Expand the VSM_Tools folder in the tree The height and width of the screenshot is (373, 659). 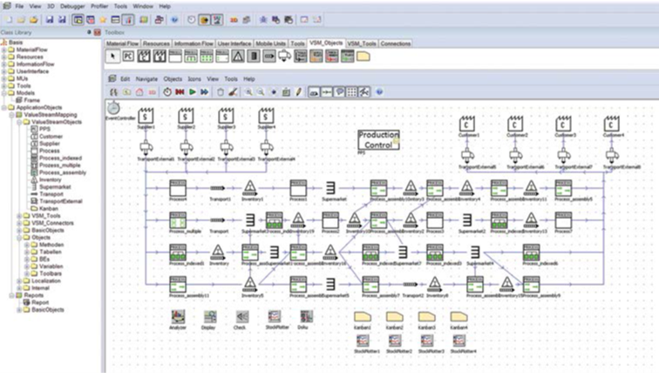[19, 216]
